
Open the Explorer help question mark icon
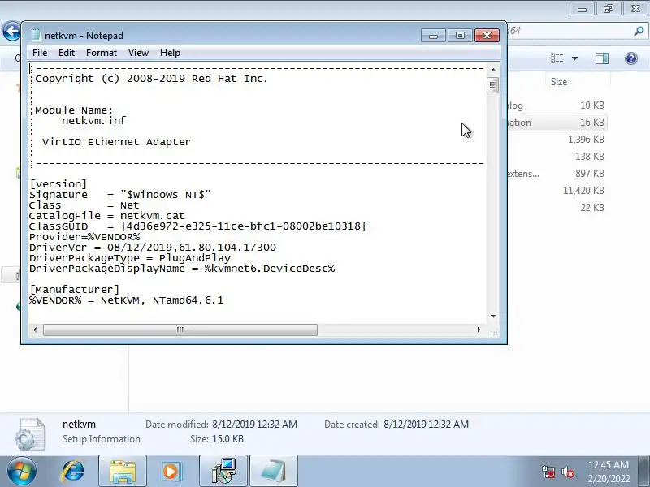coord(631,58)
